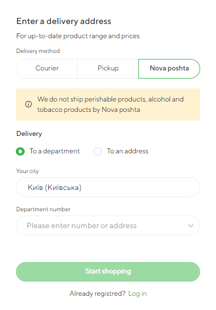Image resolution: width=216 pixels, height=310 pixels.
Task: Select the Courier delivery method
Action: coord(47,68)
